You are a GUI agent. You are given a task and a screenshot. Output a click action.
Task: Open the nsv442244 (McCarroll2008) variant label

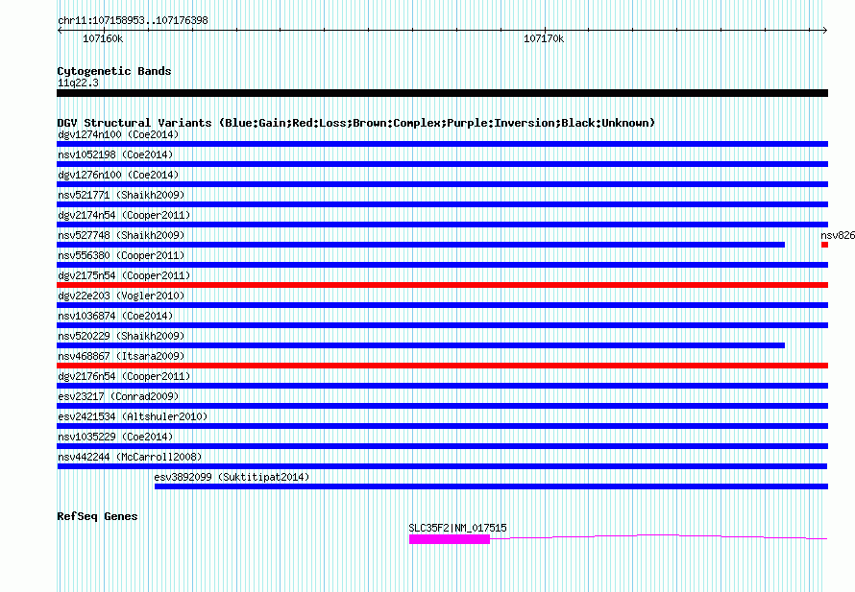click(130, 457)
